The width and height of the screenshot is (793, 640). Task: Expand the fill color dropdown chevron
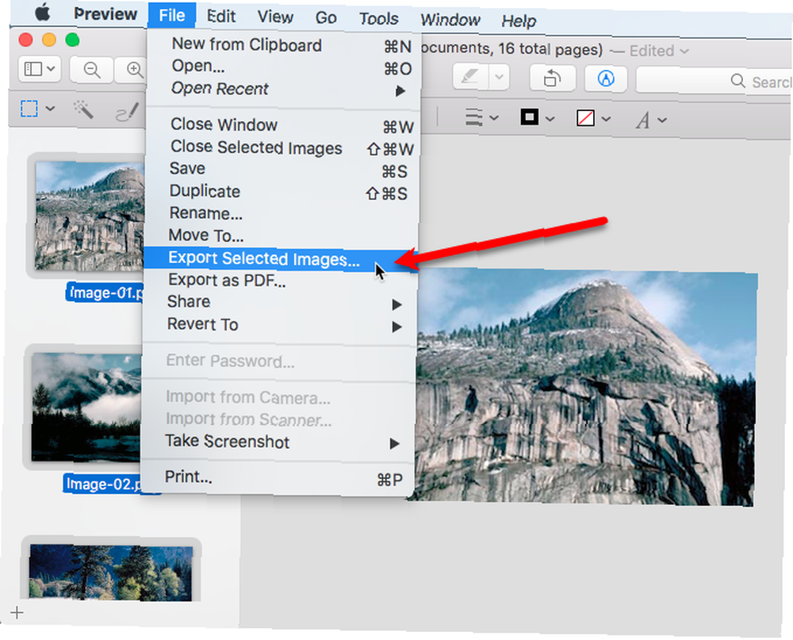pos(607,119)
